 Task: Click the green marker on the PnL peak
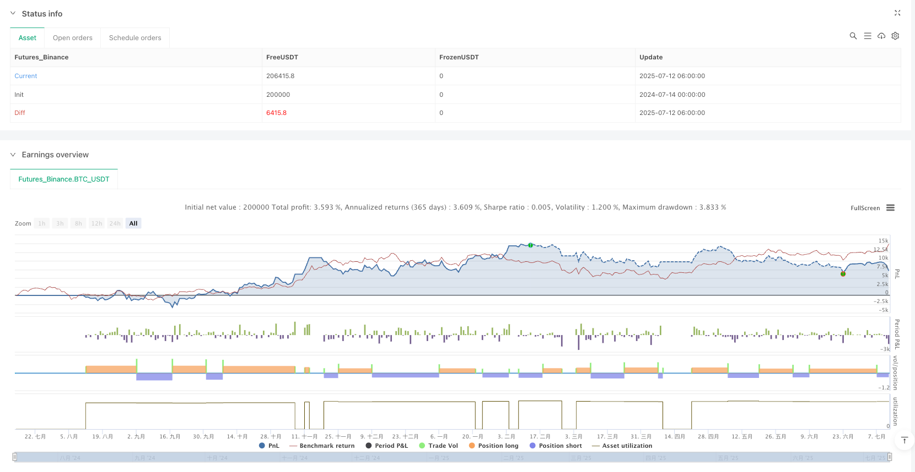coord(530,245)
